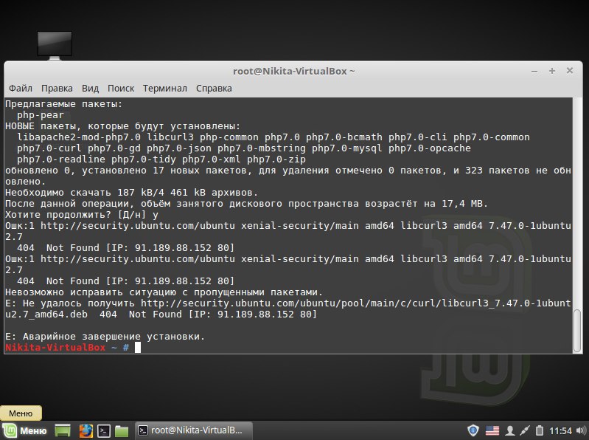Open the file manager folder launcher
Image resolution: width=589 pixels, height=440 pixels.
122,430
